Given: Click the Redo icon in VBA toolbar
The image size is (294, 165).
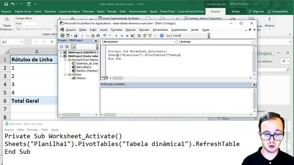Looking at the screenshot, I should coord(110,36).
